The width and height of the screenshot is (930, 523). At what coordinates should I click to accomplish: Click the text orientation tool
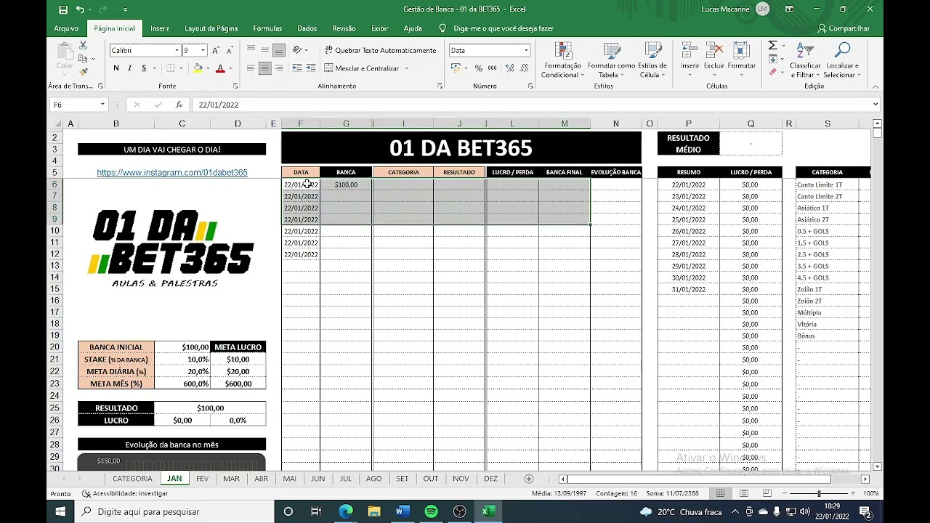tap(297, 50)
